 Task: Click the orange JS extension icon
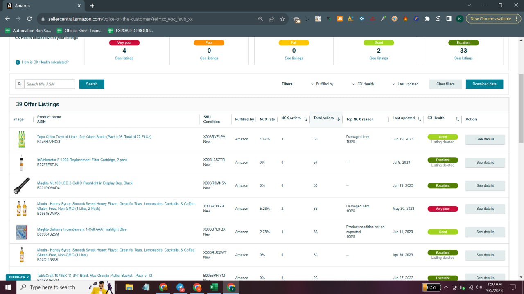point(340,19)
